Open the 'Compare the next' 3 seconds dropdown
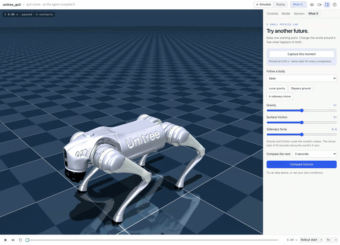The image size is (340, 245). 314,154
